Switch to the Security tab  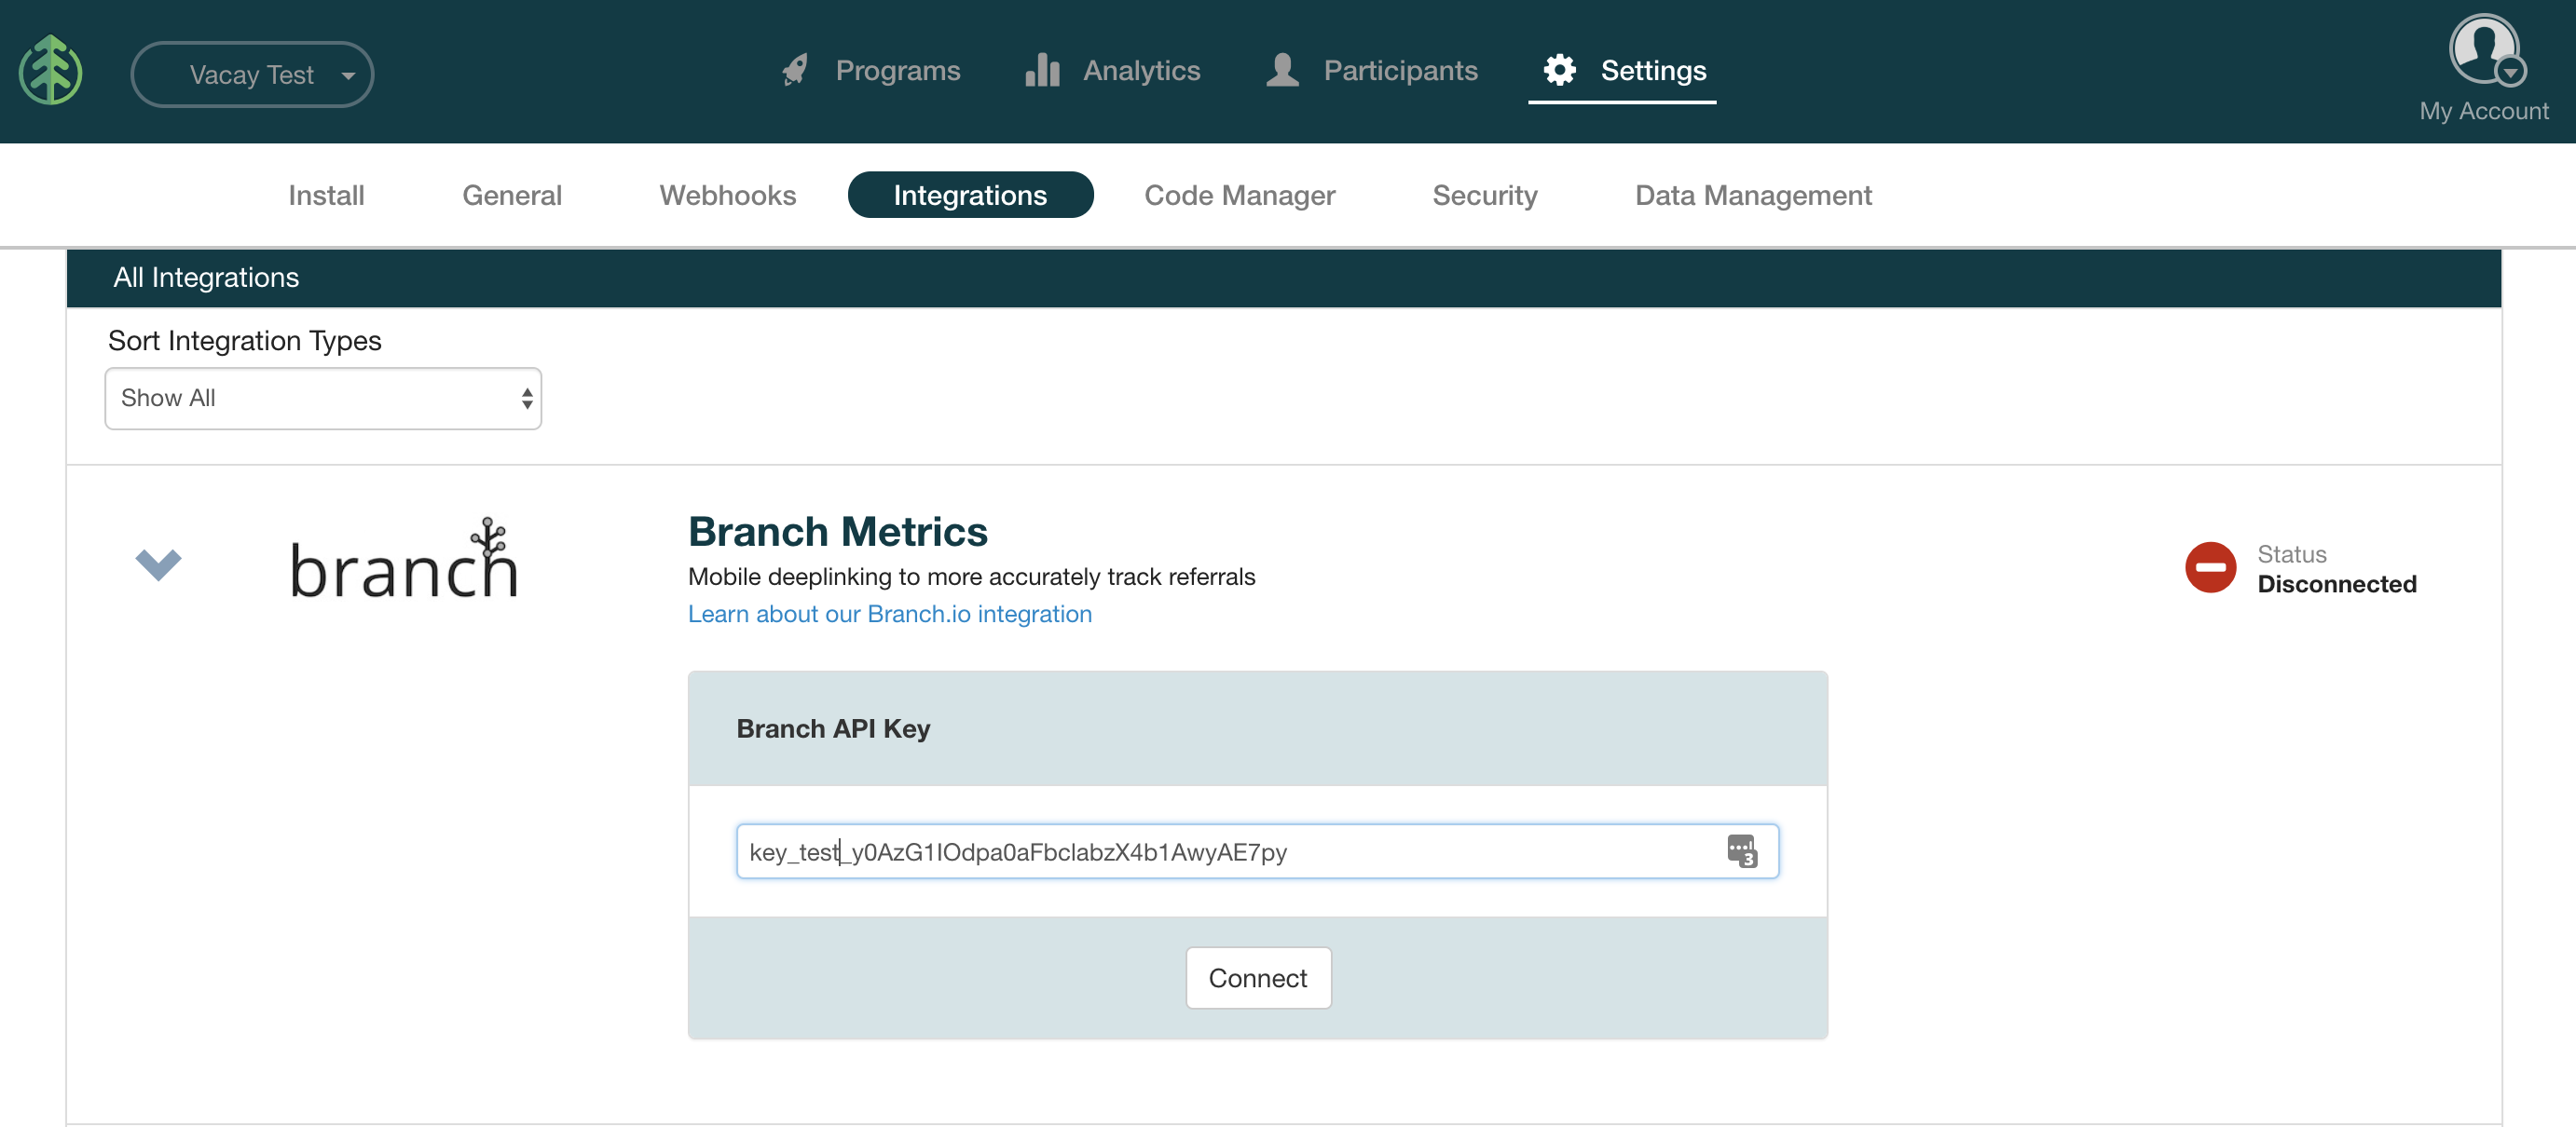pyautogui.click(x=1484, y=195)
